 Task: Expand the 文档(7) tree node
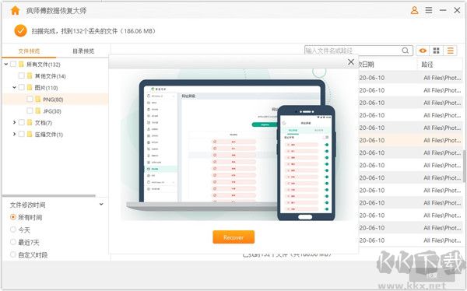tap(14, 122)
